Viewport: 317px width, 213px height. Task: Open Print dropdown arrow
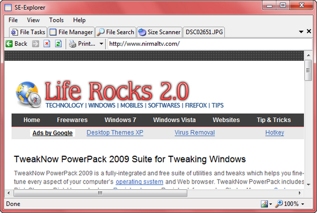point(101,43)
